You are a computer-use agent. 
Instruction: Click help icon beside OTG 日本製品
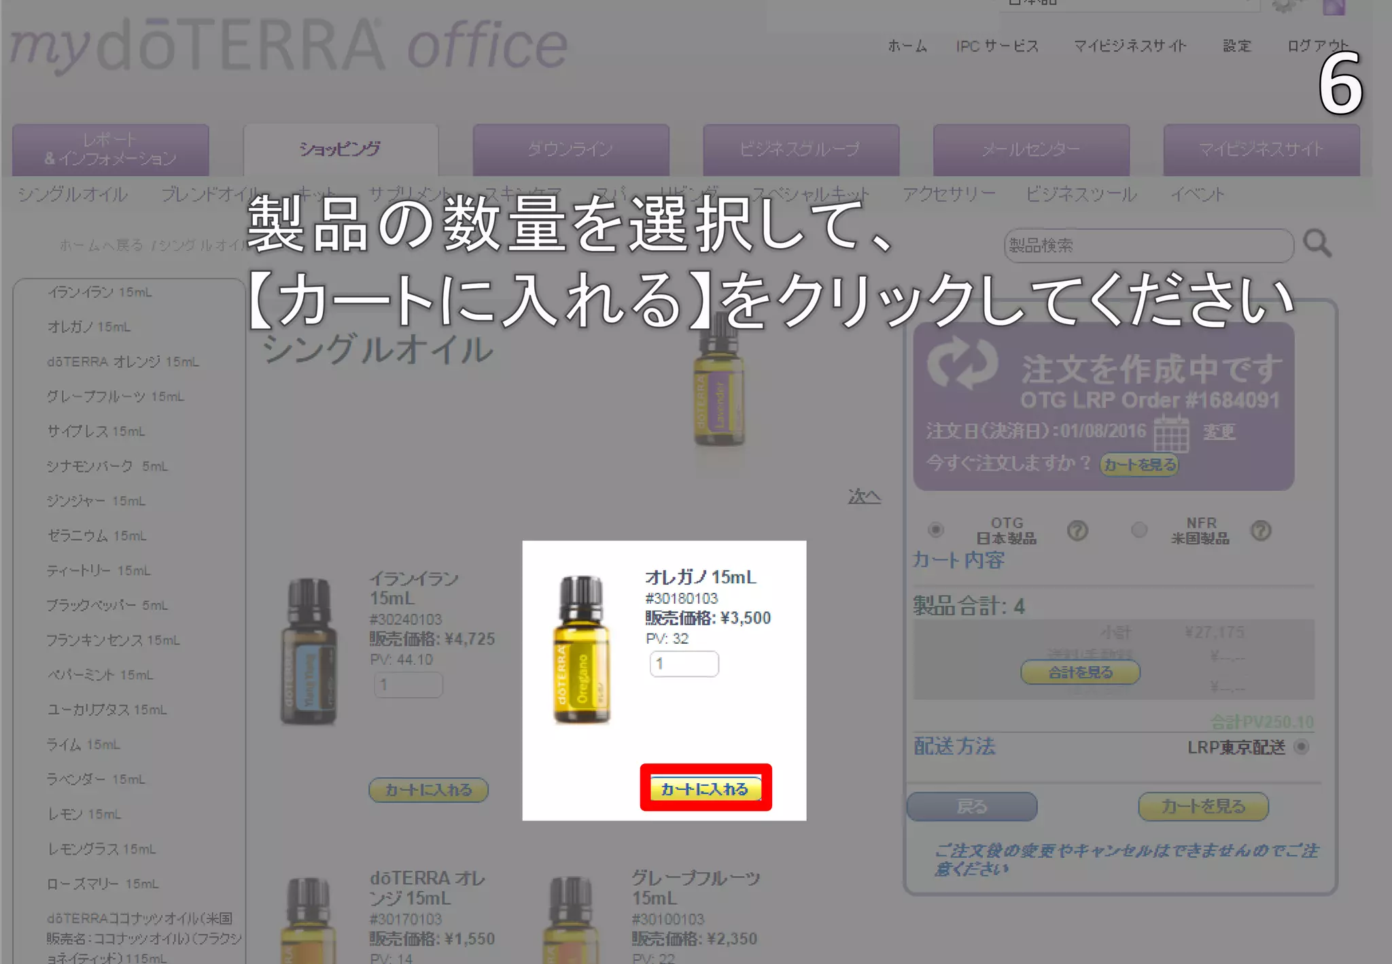(x=1077, y=530)
